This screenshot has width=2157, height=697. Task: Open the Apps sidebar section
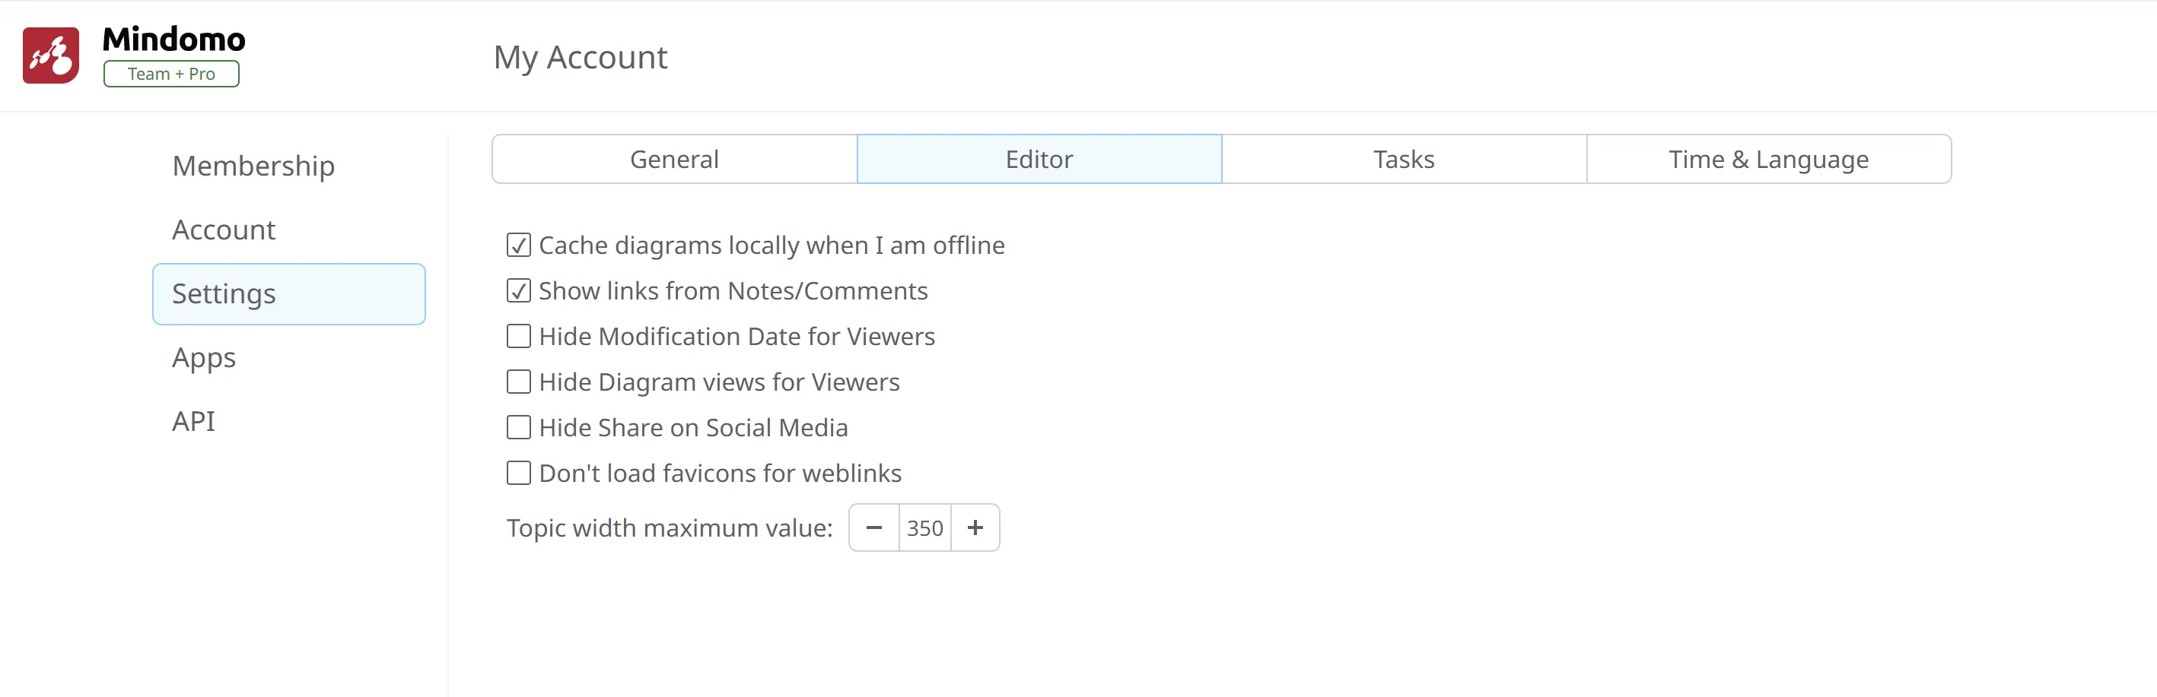(x=203, y=357)
